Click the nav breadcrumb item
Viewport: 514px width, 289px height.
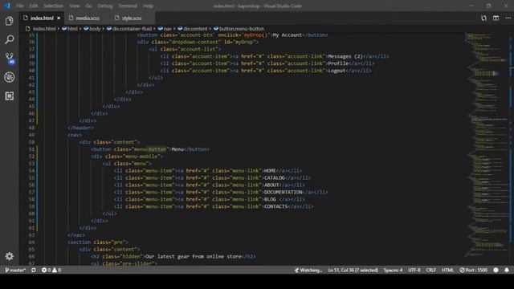point(165,29)
